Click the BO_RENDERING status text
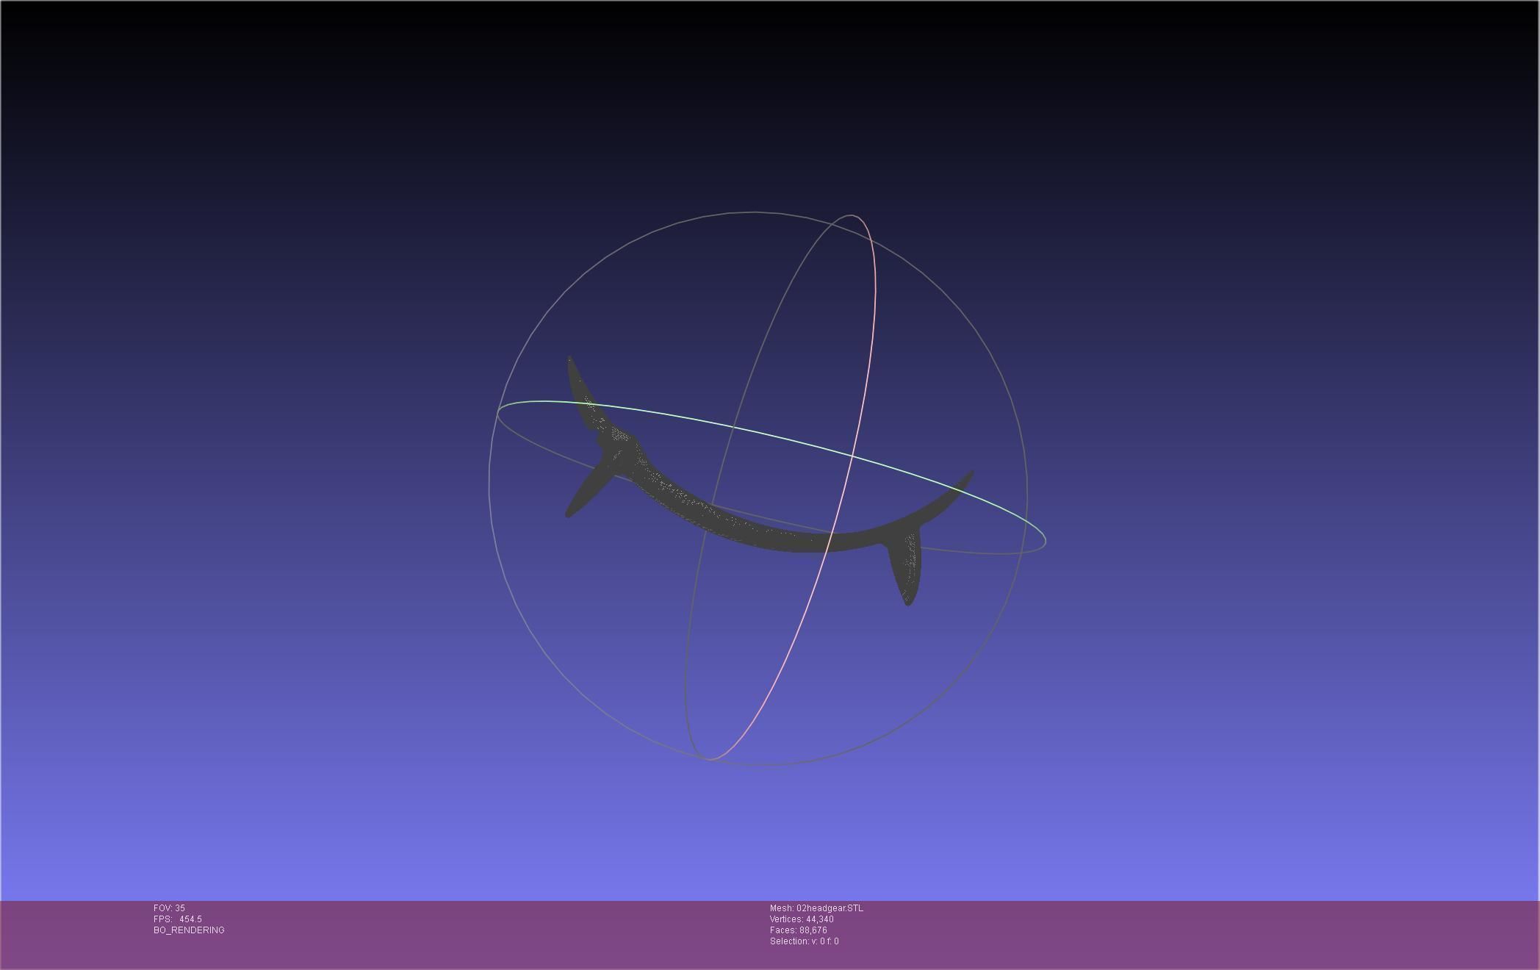 189,930
